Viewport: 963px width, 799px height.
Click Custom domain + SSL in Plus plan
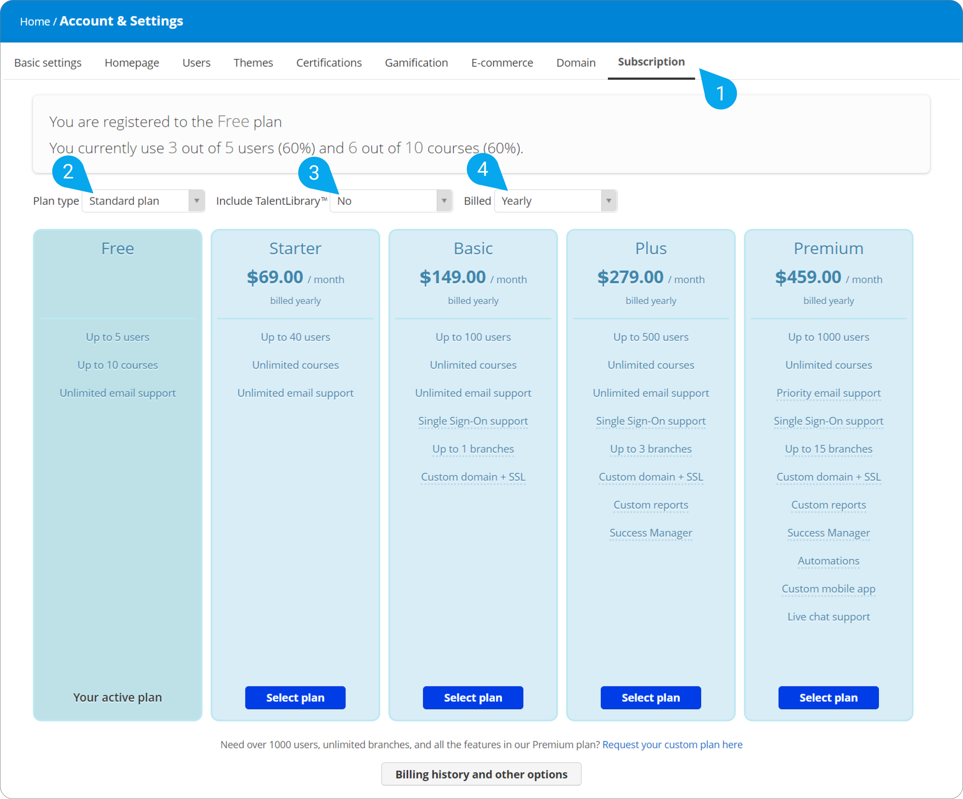click(651, 477)
